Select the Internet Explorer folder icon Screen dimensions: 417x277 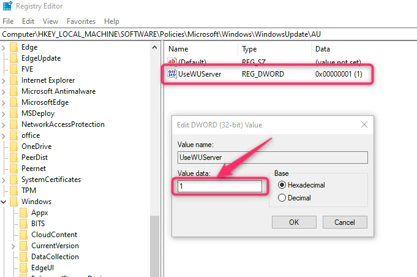[13, 80]
